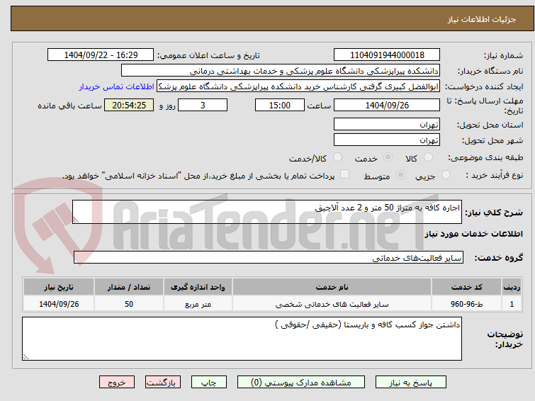535x401 pixels.
Task: Click the remaining days field showing 3
Action: tap(203, 105)
